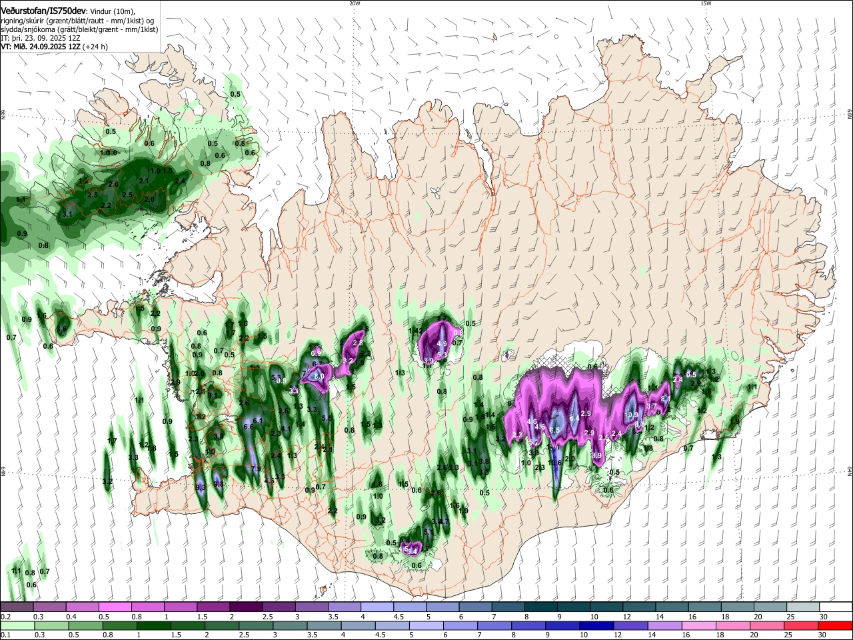Screen dimensions: 853x640
Task: Click the 0.1 legend label
Action: tap(5, 635)
